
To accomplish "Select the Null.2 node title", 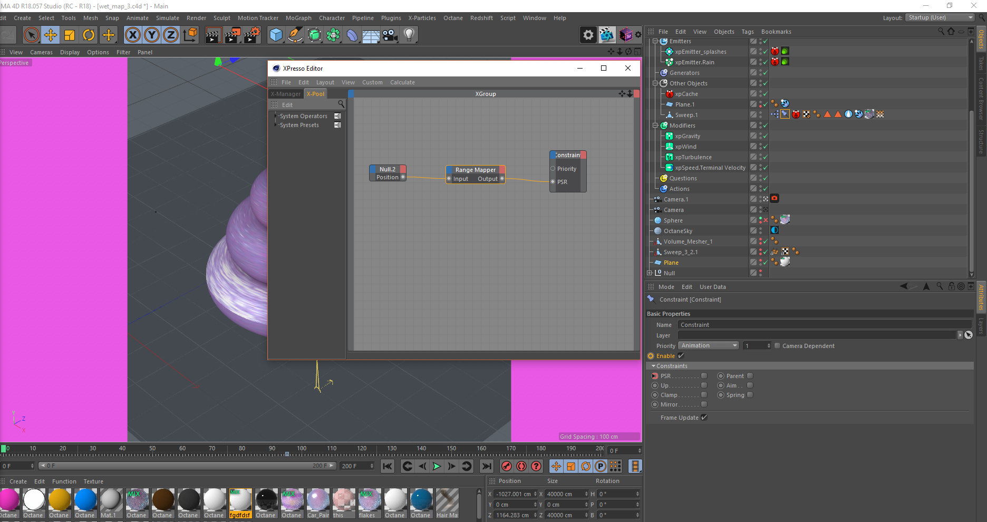I will [388, 169].
